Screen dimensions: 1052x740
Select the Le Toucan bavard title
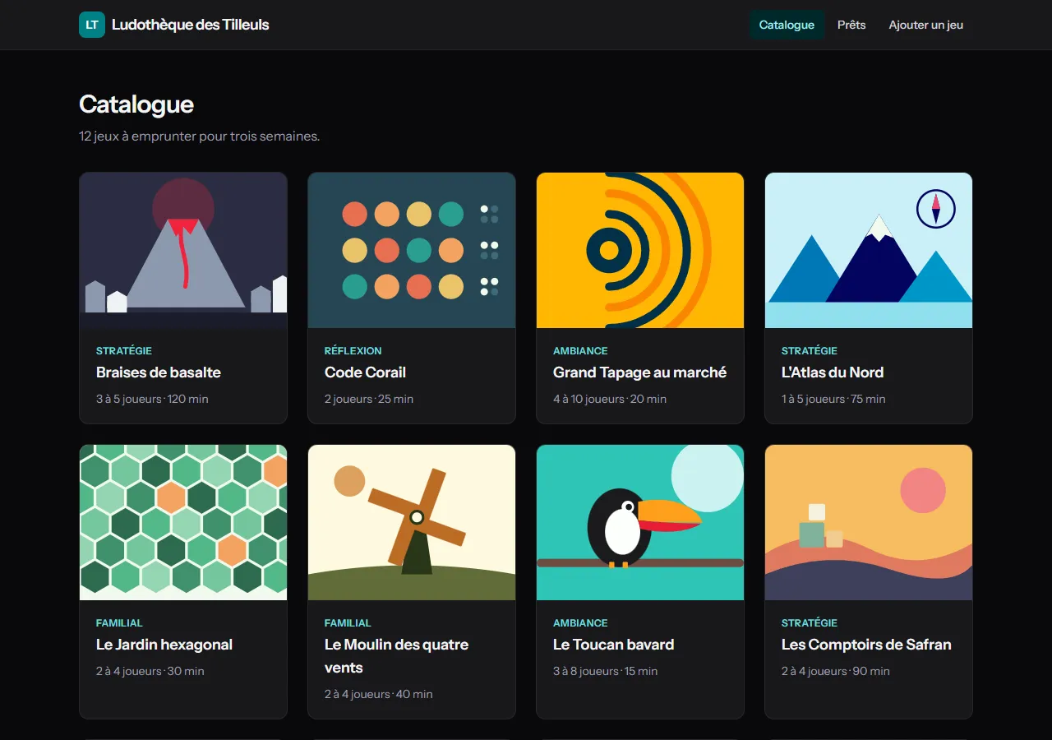coord(613,645)
